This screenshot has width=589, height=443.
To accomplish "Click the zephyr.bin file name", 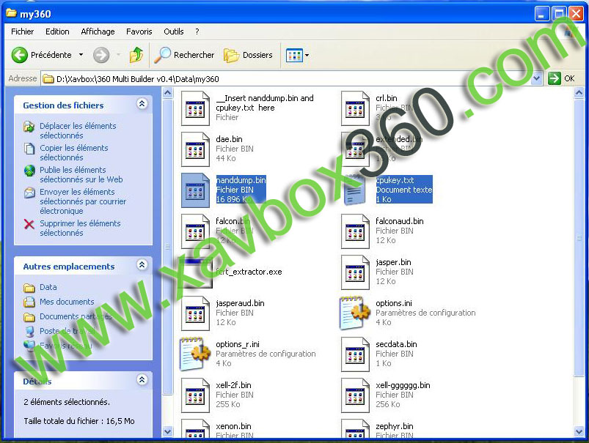I will pos(395,426).
